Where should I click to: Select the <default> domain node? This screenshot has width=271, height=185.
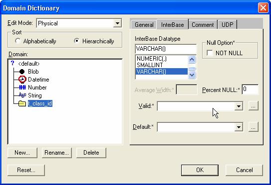click(x=28, y=64)
